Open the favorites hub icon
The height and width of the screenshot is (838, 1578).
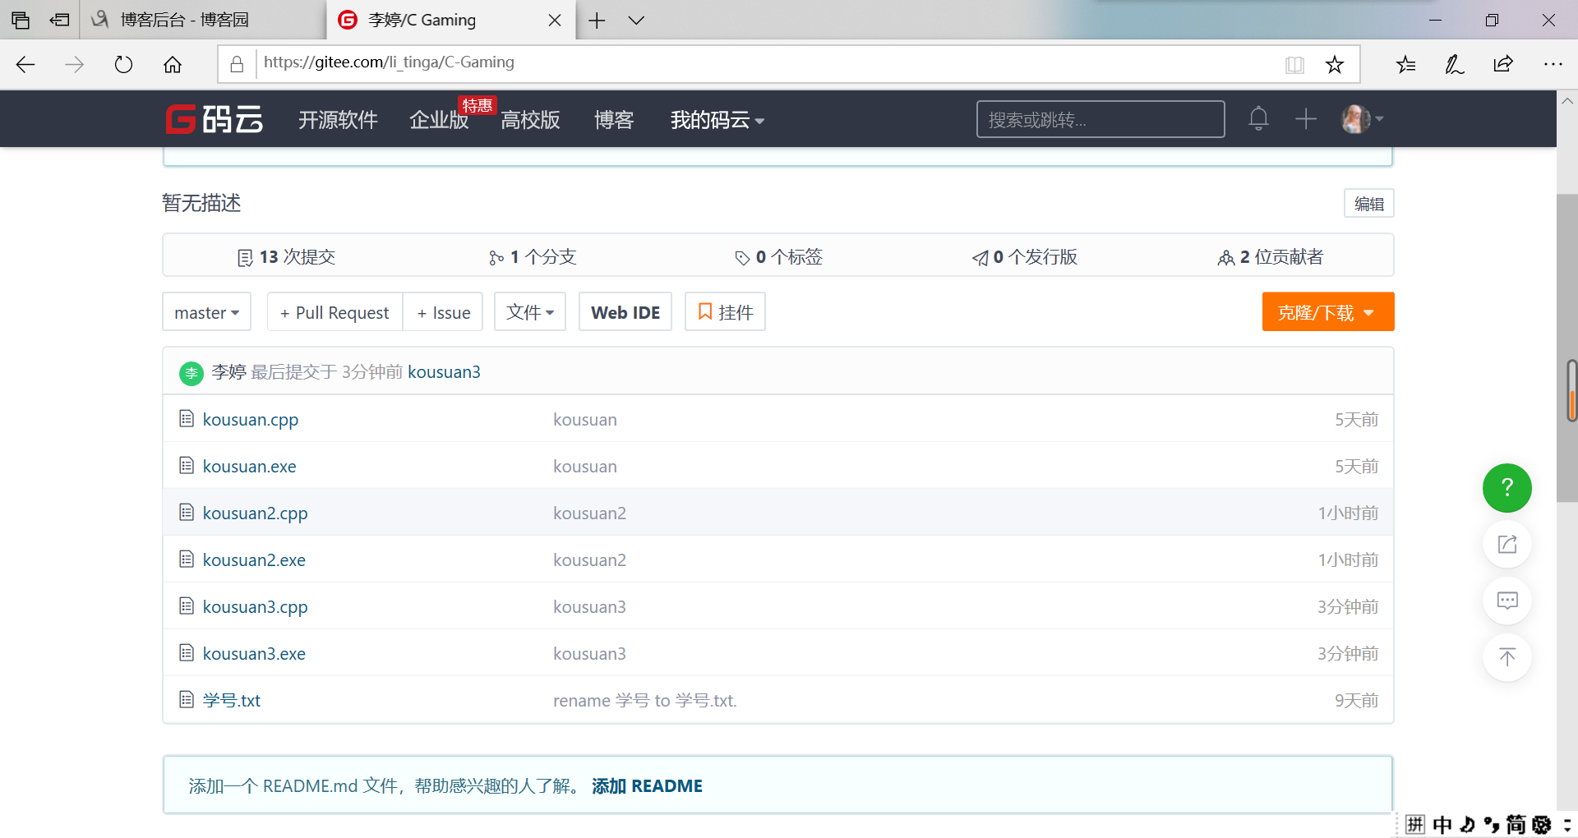1405,65
